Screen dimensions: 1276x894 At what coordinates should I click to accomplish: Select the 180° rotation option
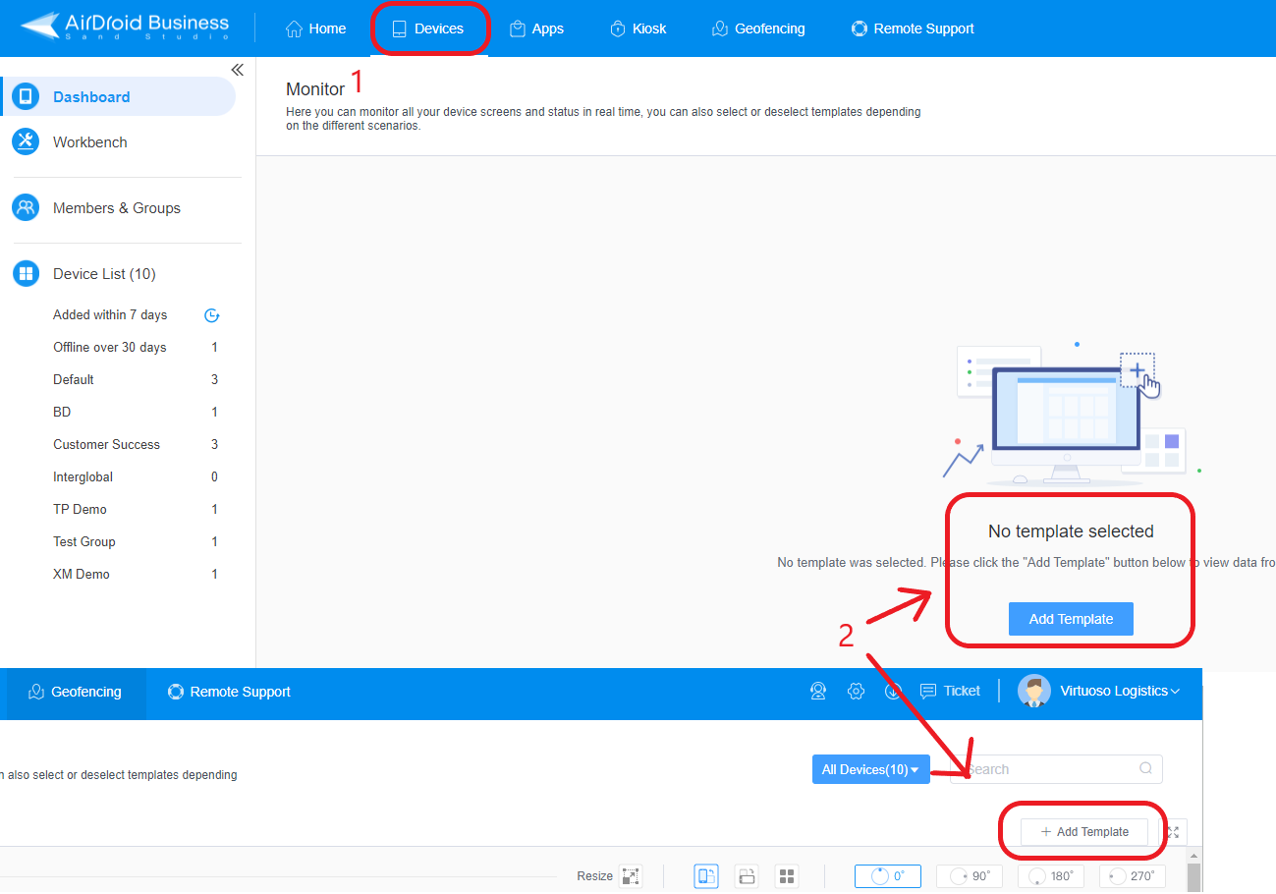[x=1051, y=876]
